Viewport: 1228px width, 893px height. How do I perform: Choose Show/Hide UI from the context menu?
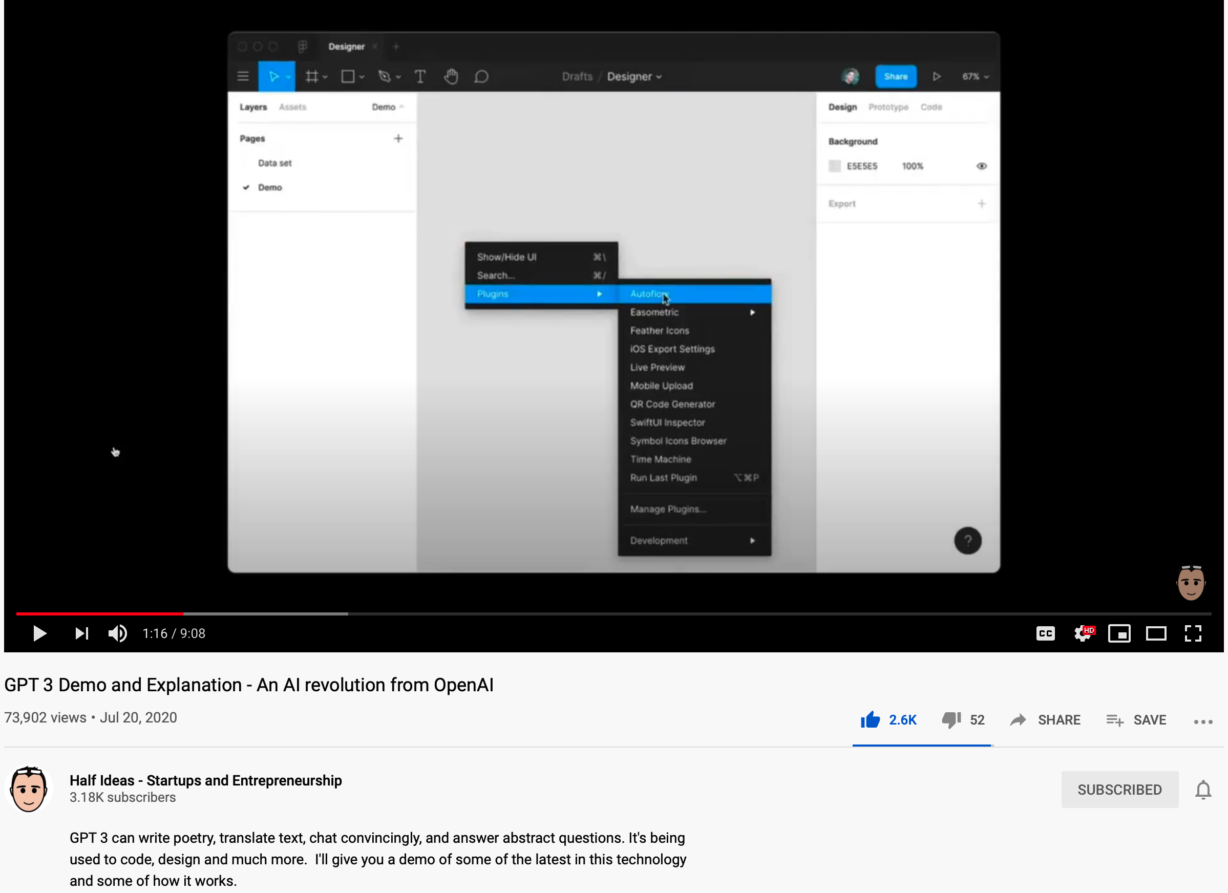(541, 257)
